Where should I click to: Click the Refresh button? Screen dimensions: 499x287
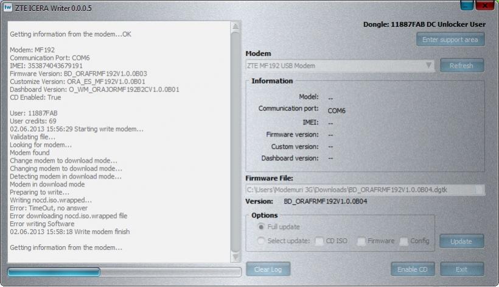pos(462,66)
